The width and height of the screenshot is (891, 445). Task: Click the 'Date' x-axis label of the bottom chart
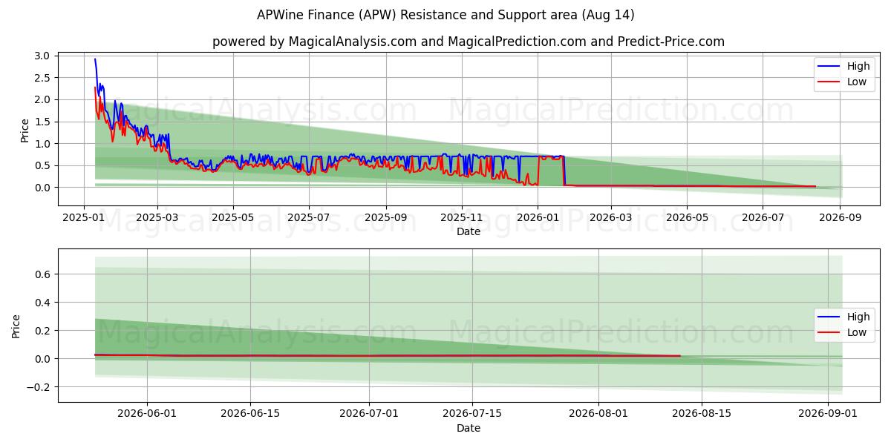469,428
